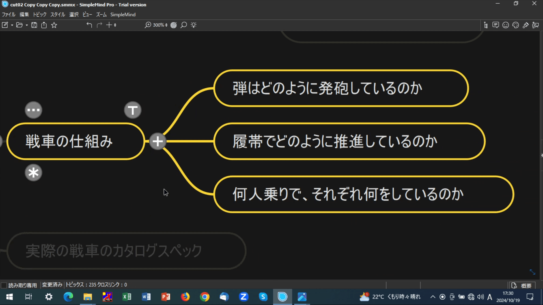Expand the open folder dropdown arrow
This screenshot has width=543, height=305.
click(27, 25)
